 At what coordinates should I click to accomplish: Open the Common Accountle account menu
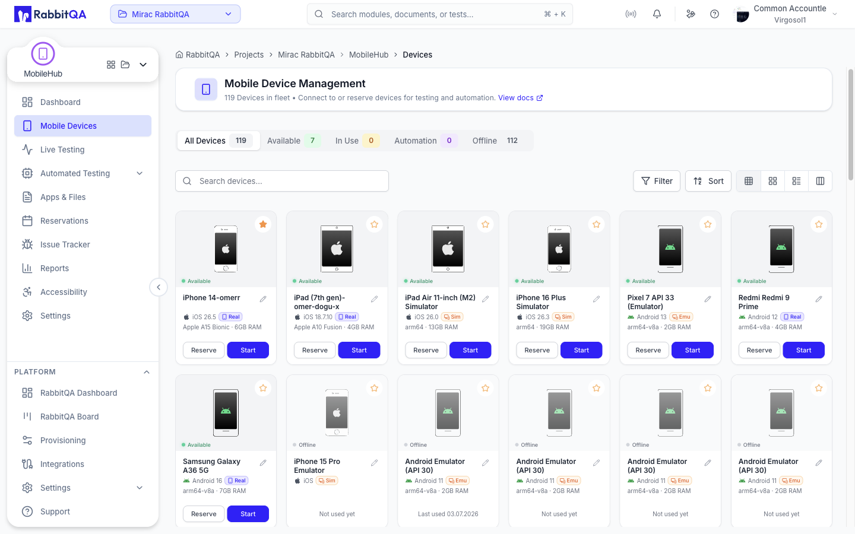786,14
